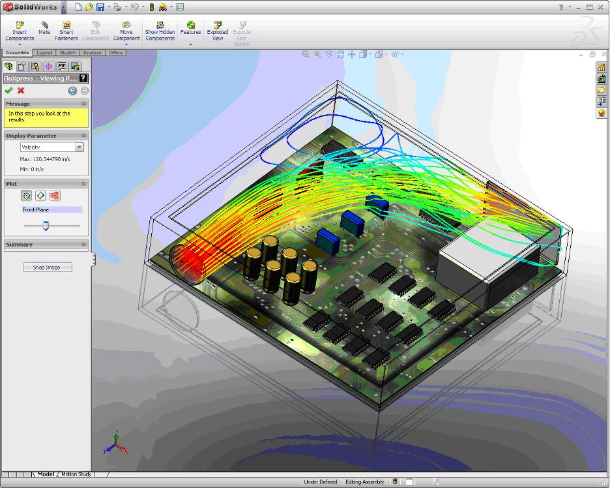Click the Print icon
Image resolution: width=610 pixels, height=488 pixels.
click(x=117, y=7)
